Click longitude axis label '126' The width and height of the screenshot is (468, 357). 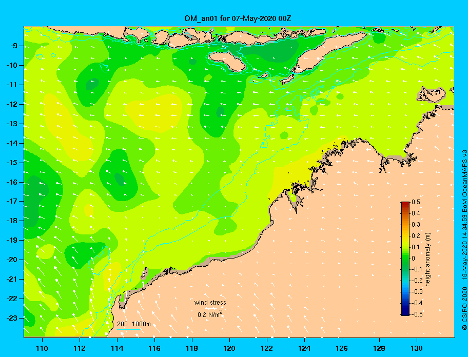pos(342,348)
